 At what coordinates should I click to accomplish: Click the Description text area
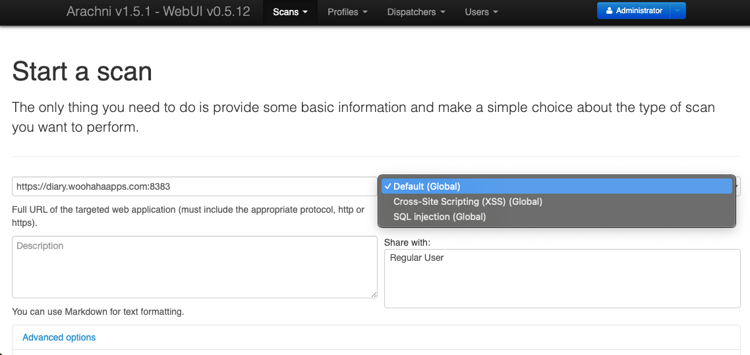pos(194,267)
